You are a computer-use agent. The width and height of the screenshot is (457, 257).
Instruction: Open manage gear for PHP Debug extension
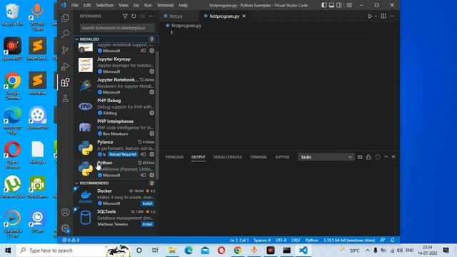tap(152, 113)
